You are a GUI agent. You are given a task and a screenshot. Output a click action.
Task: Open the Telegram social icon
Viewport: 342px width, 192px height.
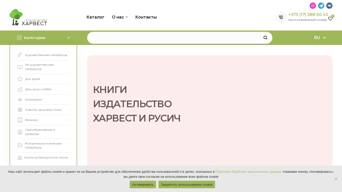321,6
